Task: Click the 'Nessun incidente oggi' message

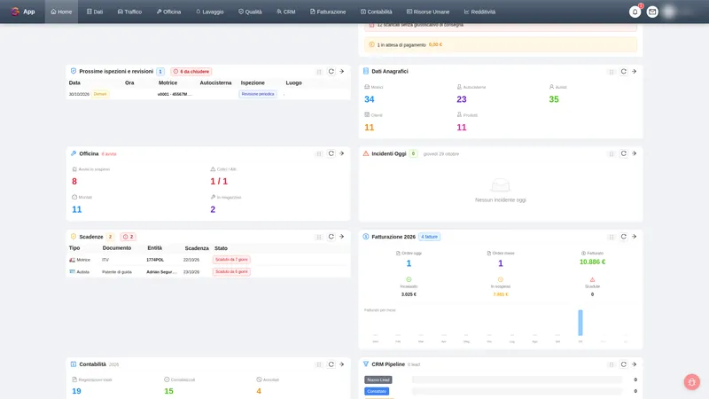Action: 501,200
